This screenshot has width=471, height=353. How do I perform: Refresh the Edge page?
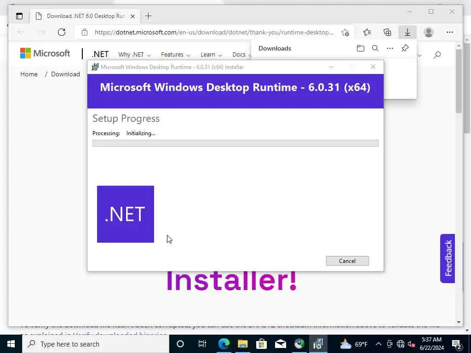(x=62, y=32)
